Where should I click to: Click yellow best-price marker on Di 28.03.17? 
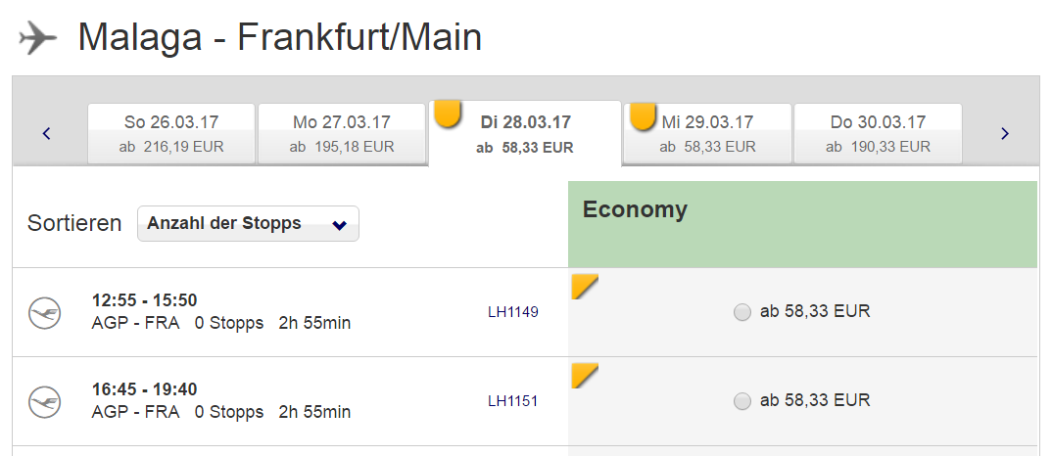click(x=448, y=114)
